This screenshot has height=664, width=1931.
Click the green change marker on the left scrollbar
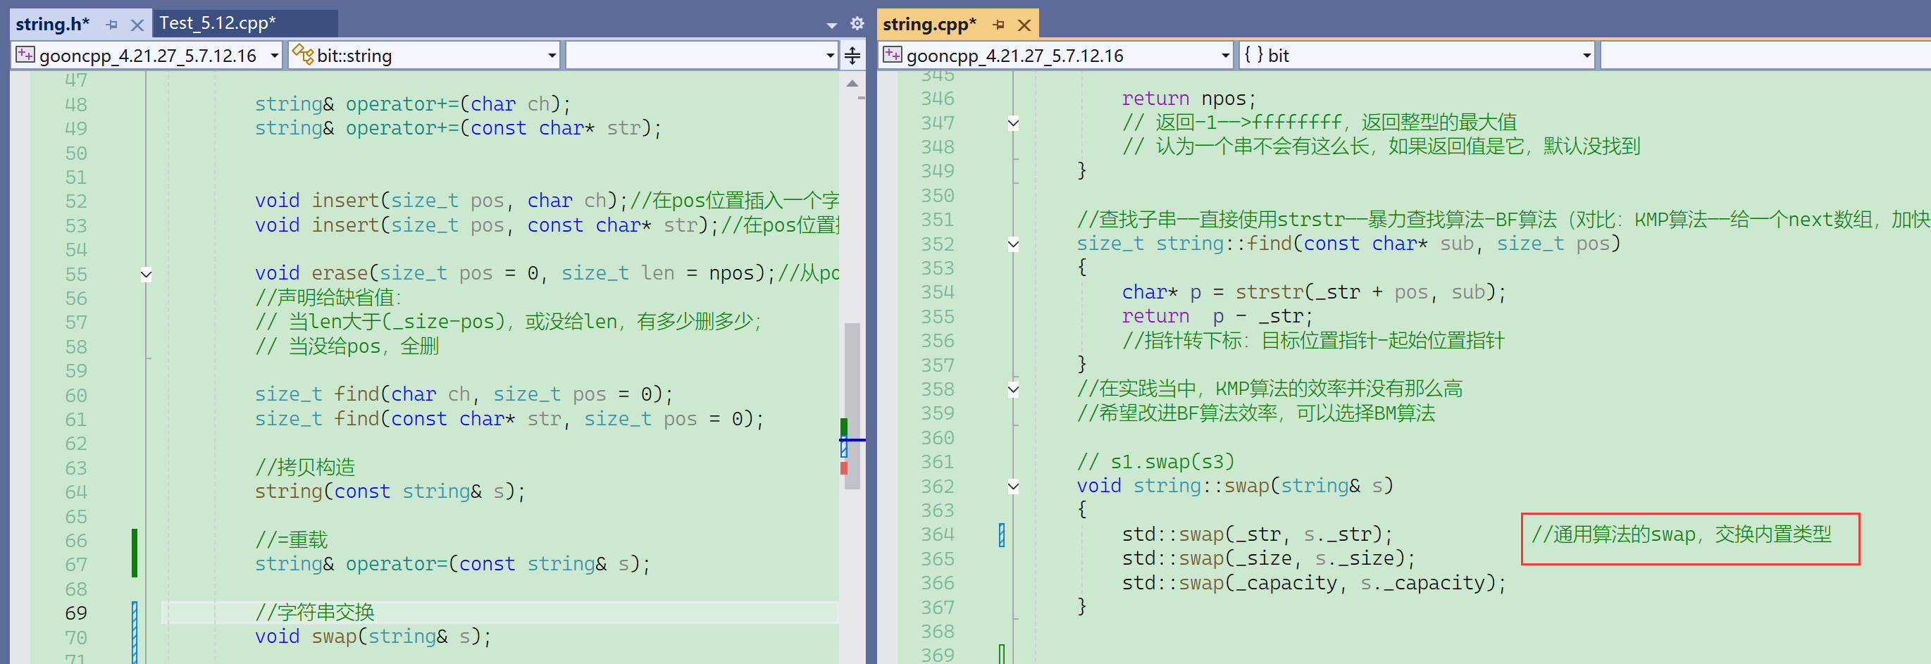click(844, 427)
